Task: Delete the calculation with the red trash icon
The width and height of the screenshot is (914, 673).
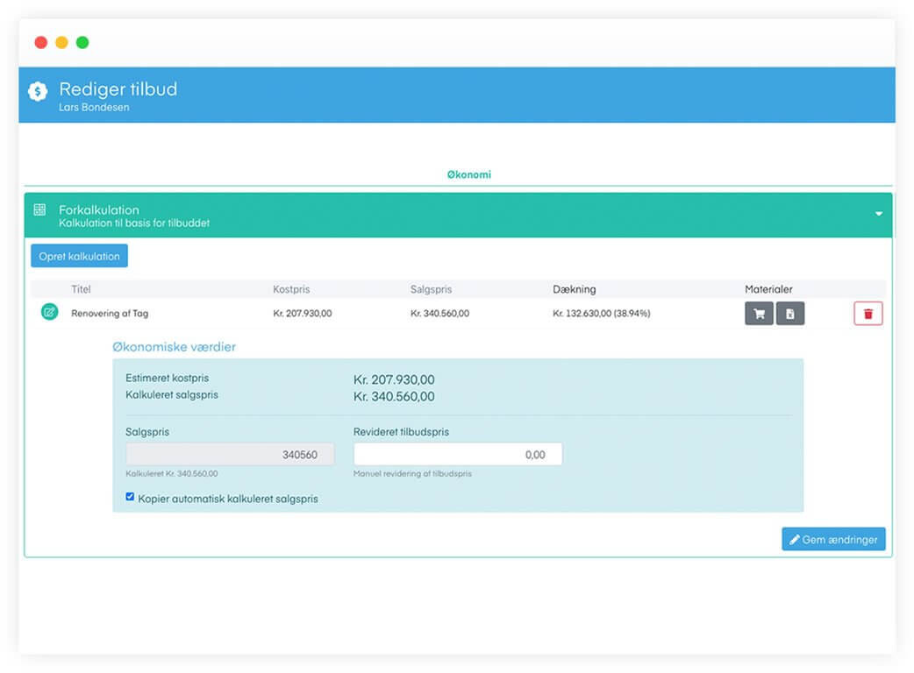Action: point(868,314)
